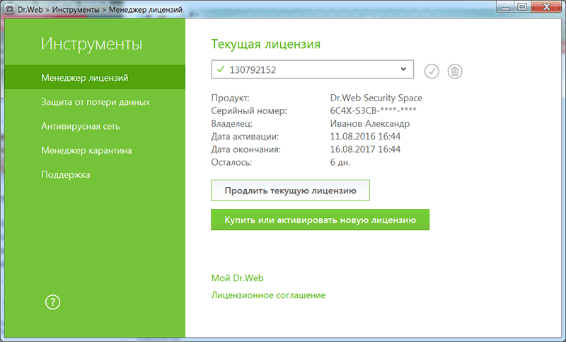Maximize the Dr.Web window
The image size is (566, 342).
(x=522, y=7)
